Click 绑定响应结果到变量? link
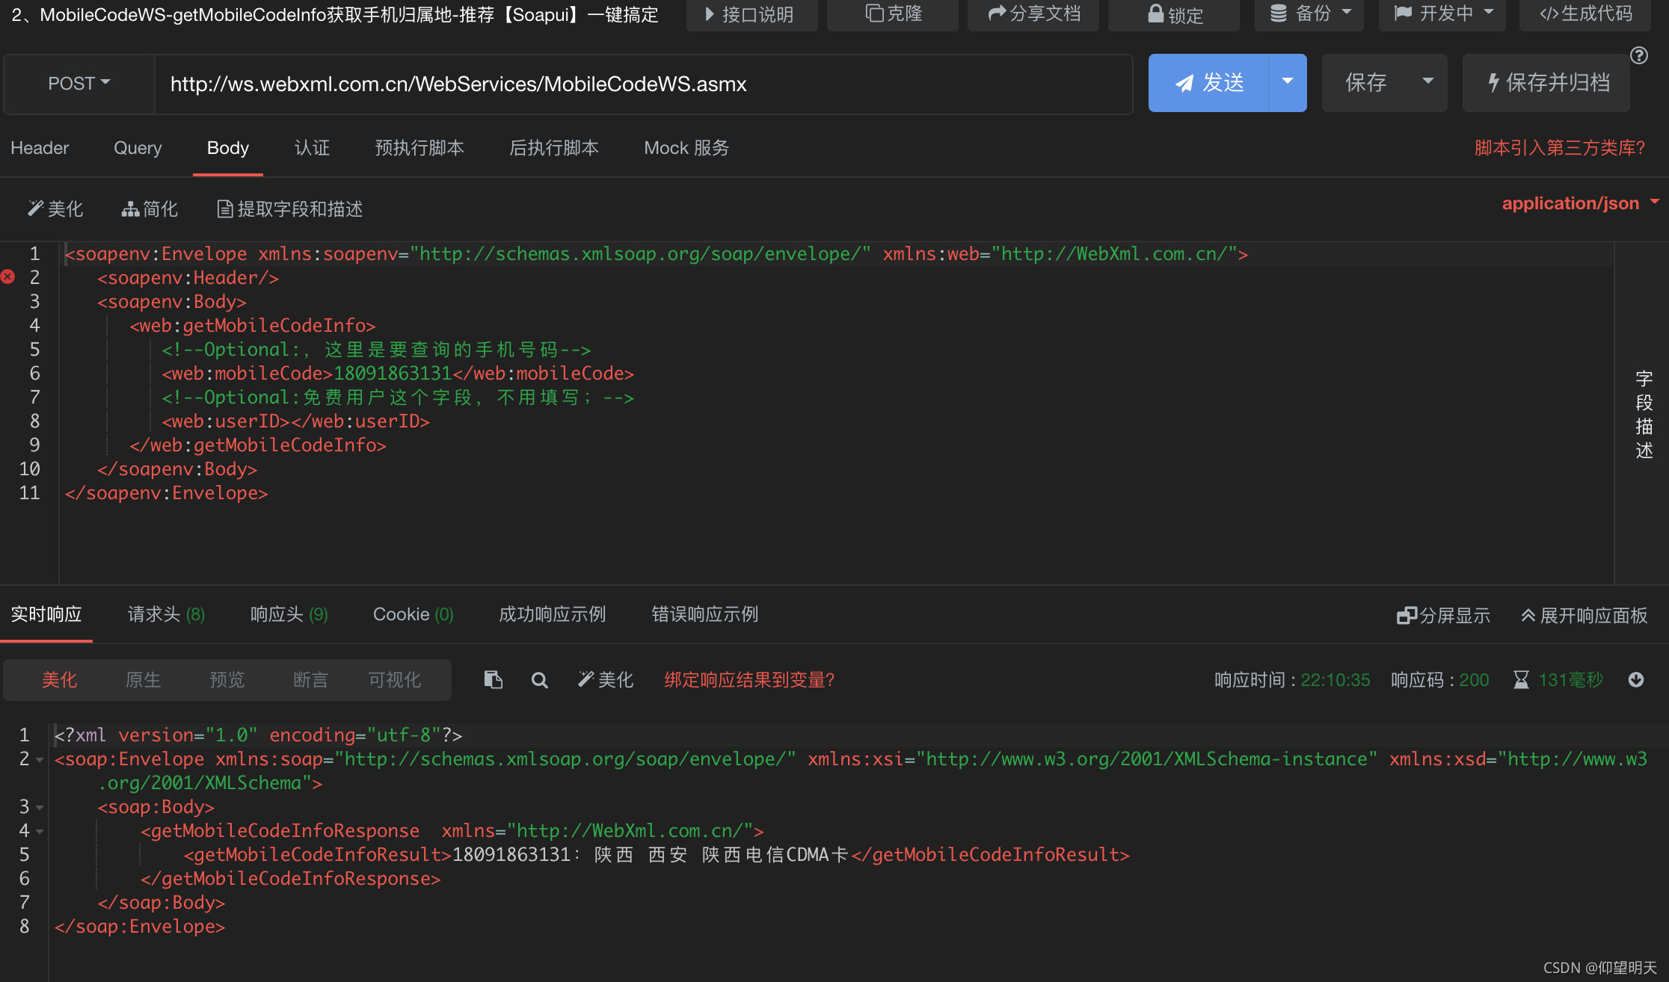Viewport: 1669px width, 982px height. pos(749,680)
